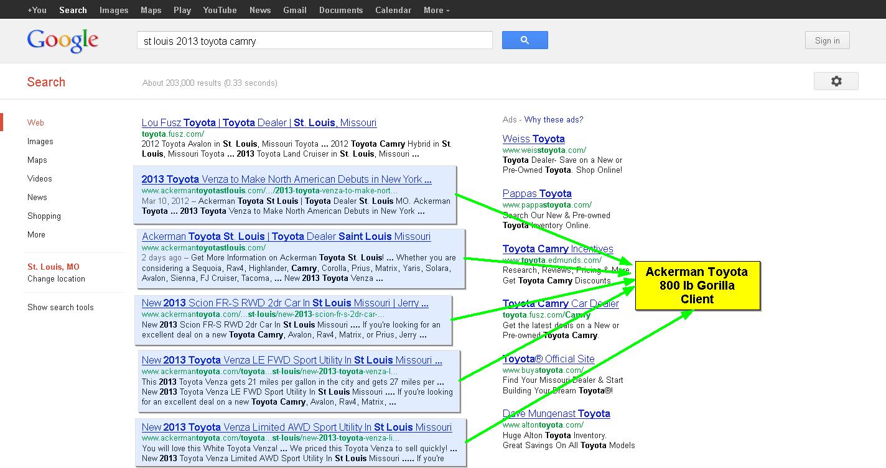Expand the More dropdown in top bar

[x=436, y=10]
